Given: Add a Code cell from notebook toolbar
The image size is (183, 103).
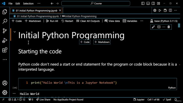Looking at the screenshot, I should (17, 21).
